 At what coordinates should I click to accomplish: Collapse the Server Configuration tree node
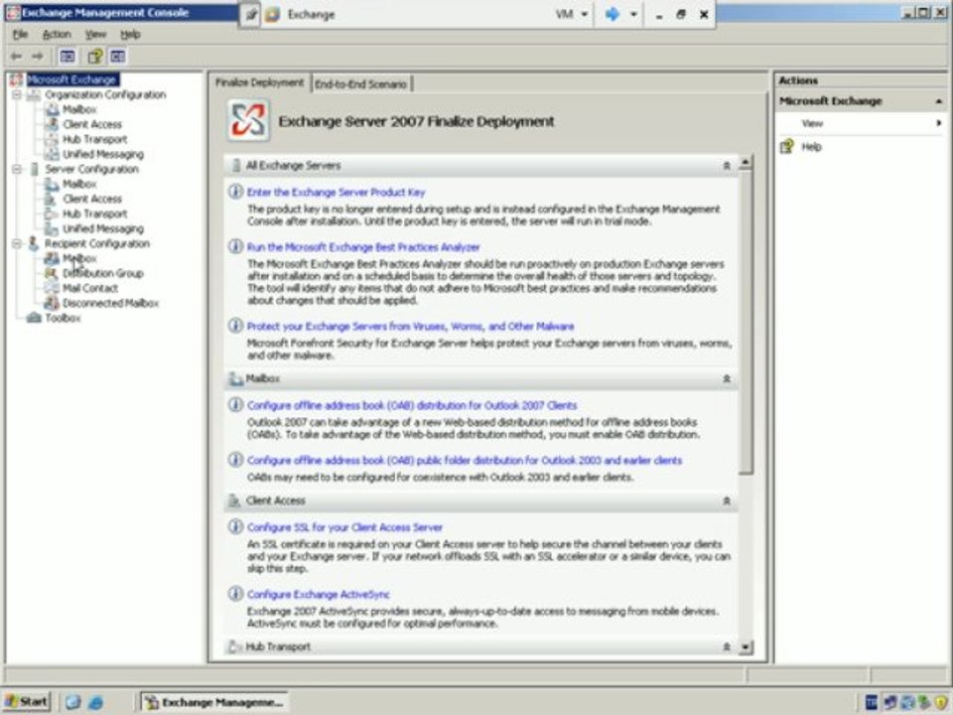click(x=17, y=169)
